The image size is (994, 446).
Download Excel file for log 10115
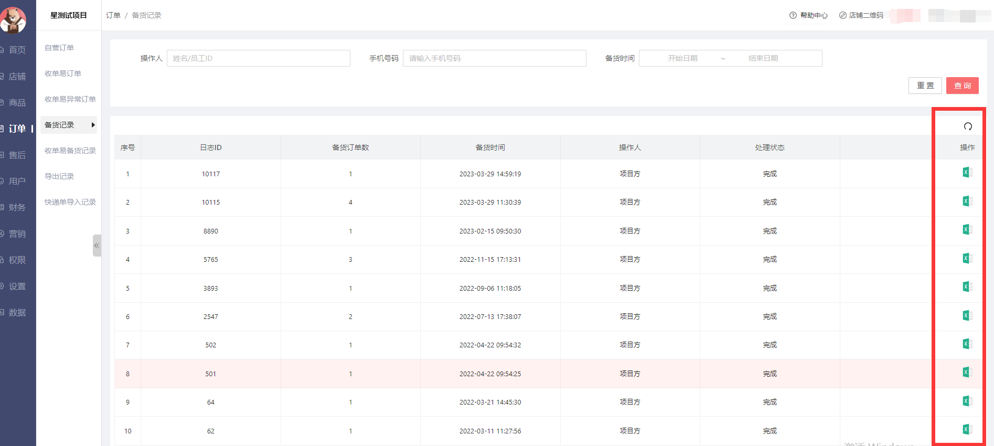click(967, 201)
